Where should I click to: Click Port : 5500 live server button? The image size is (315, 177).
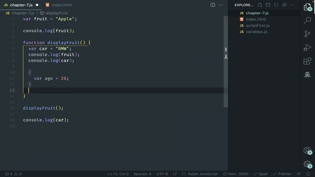click(236, 174)
